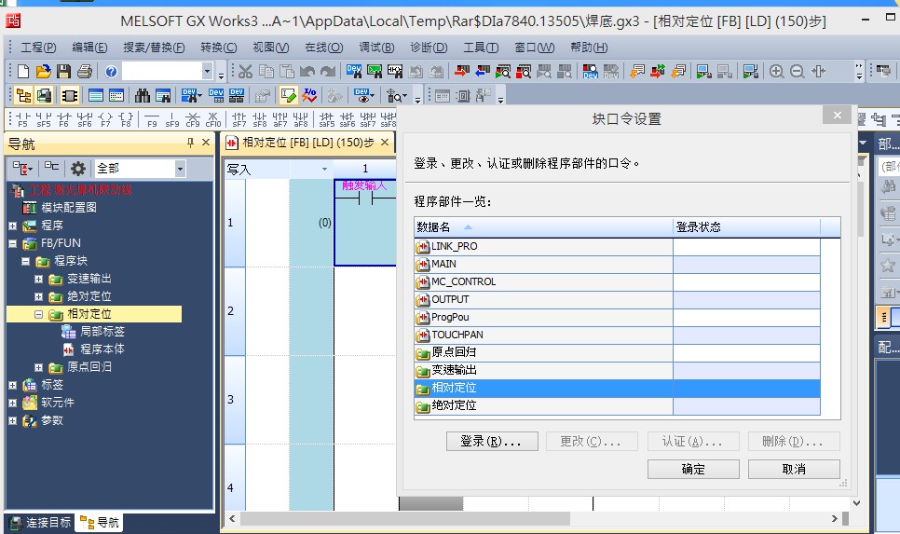
Task: Expand the 原点回归 folder node
Action: point(39,367)
